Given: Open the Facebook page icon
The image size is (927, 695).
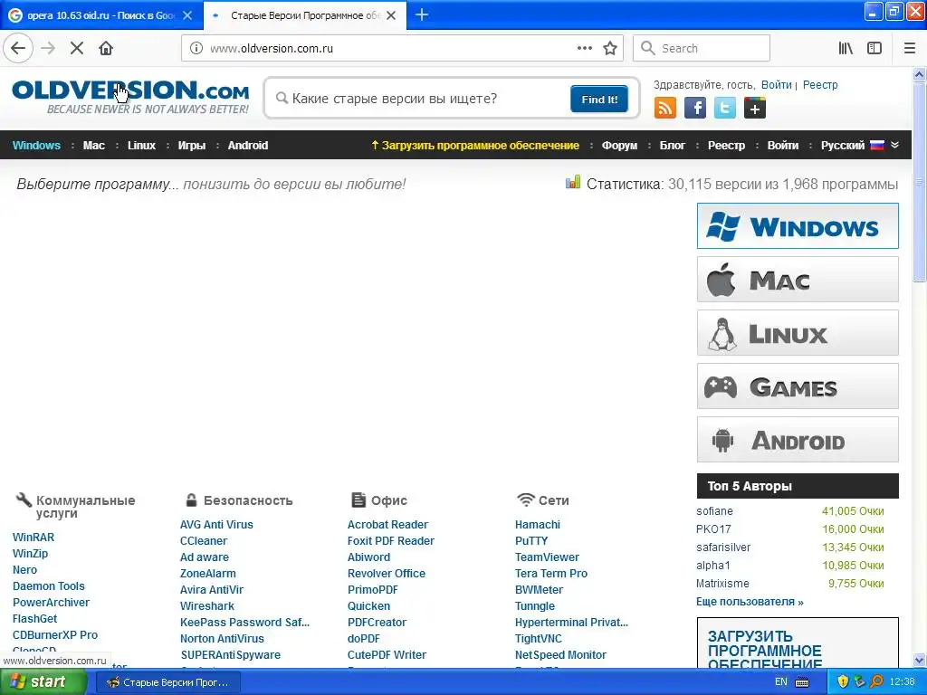Looking at the screenshot, I should 695,109.
